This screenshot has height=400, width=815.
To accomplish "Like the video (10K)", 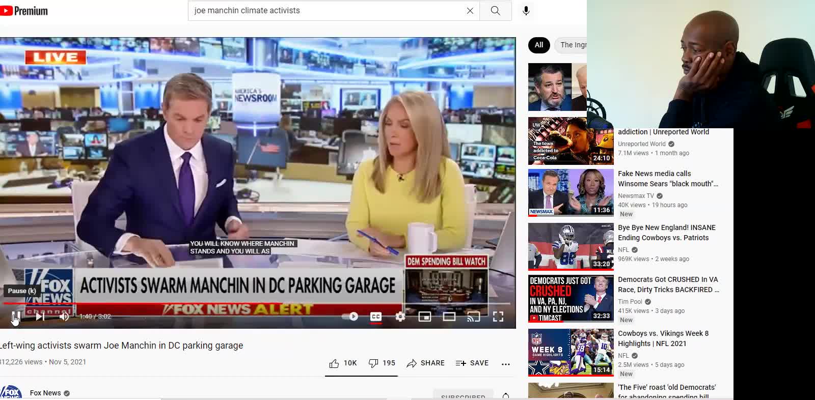I will 343,363.
